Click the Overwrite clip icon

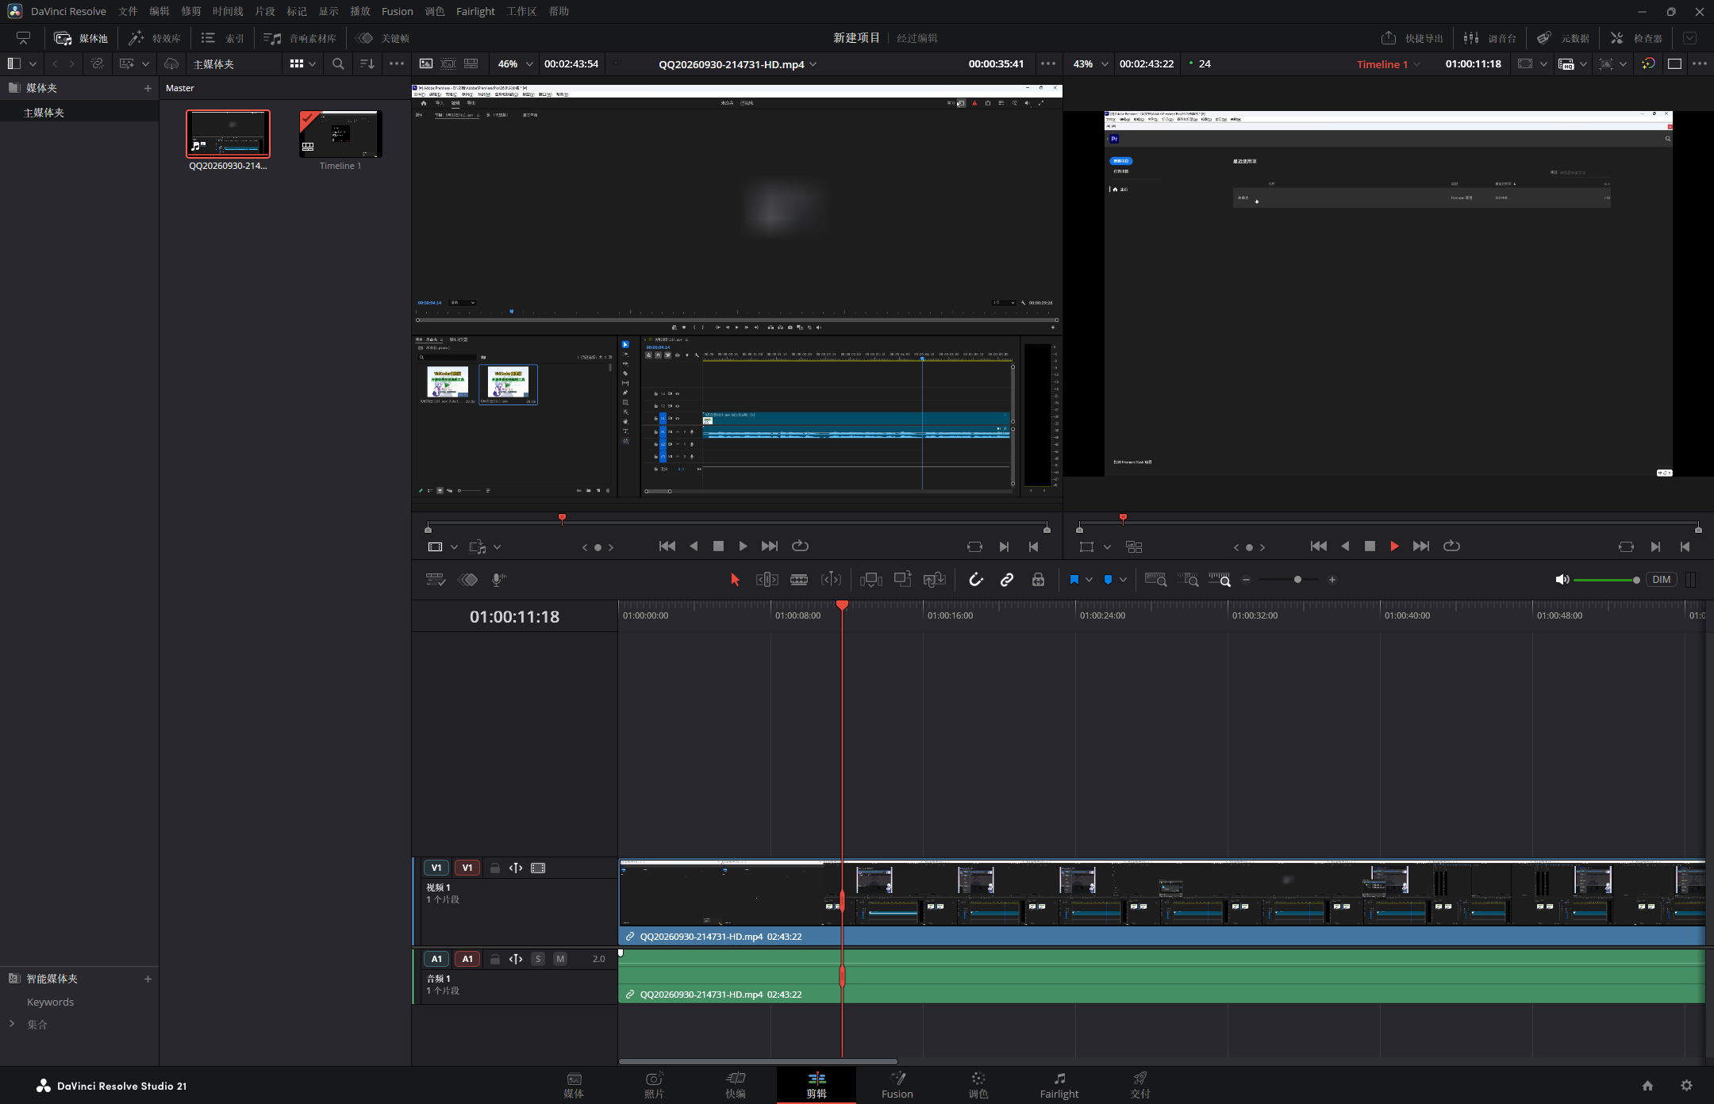click(x=902, y=580)
